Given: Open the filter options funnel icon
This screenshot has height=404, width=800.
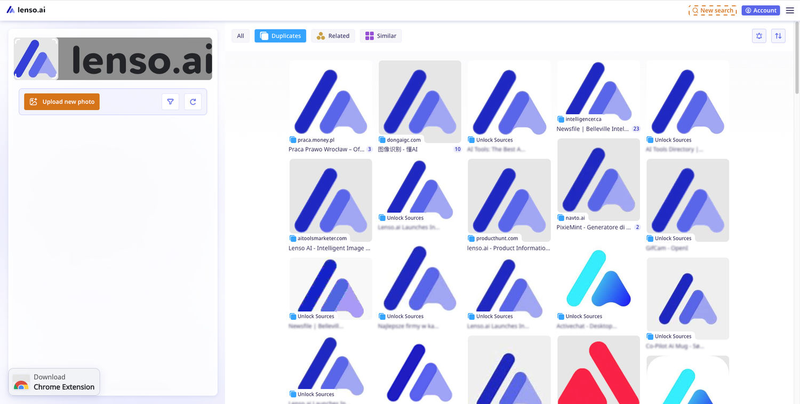Looking at the screenshot, I should point(170,101).
